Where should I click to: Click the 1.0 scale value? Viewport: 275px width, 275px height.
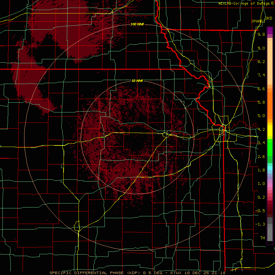pos(261,184)
